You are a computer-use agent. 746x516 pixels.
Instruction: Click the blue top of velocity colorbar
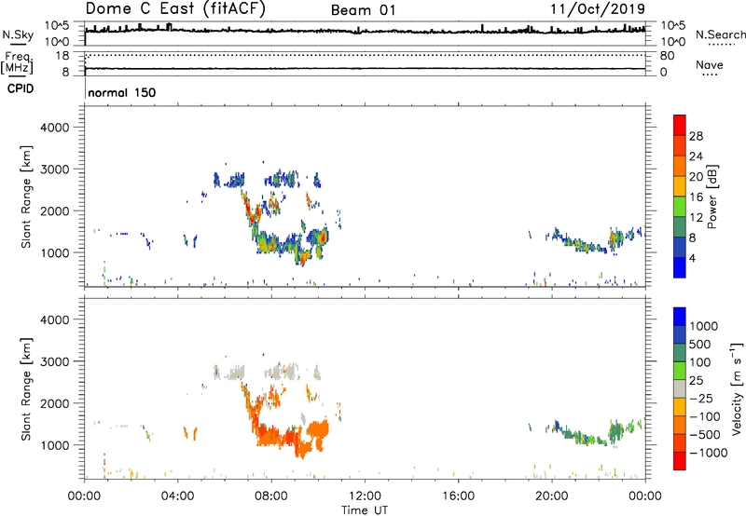coord(680,317)
